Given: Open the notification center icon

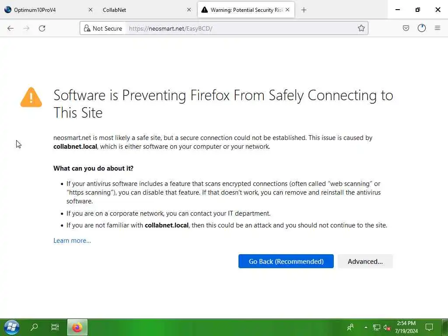Looking at the screenshot, I should point(429,327).
